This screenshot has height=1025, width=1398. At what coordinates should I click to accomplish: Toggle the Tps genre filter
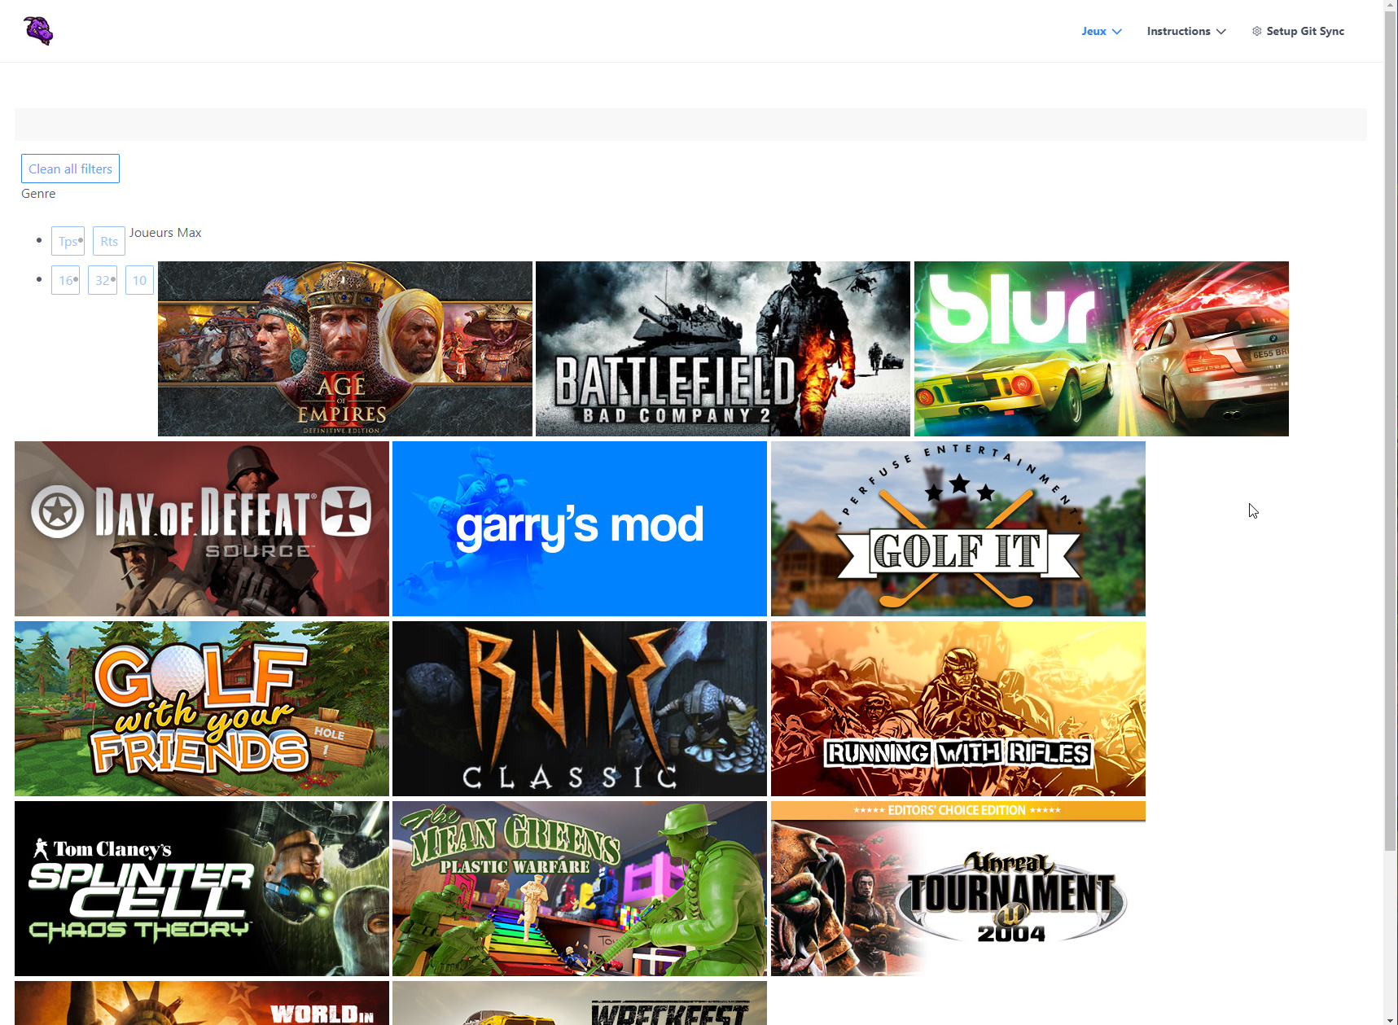pos(68,241)
